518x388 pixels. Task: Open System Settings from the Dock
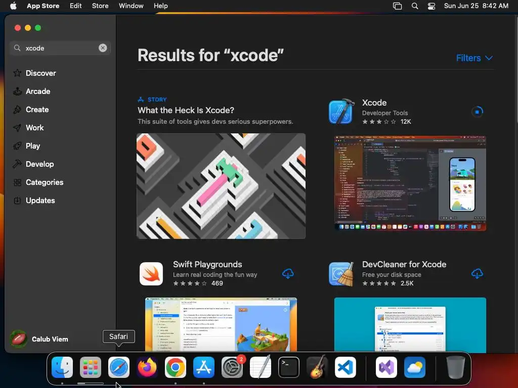pos(232,367)
